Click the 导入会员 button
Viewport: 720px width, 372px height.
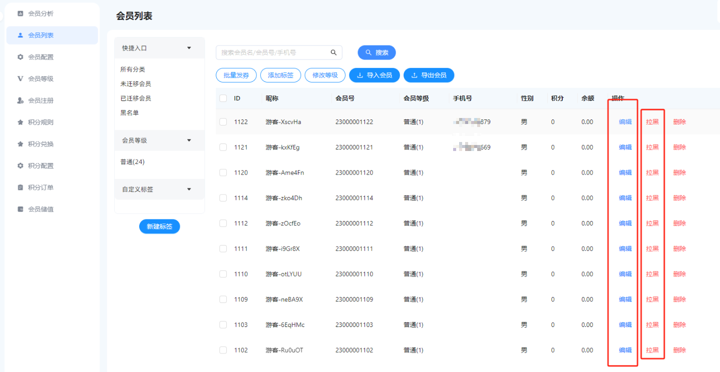[374, 75]
